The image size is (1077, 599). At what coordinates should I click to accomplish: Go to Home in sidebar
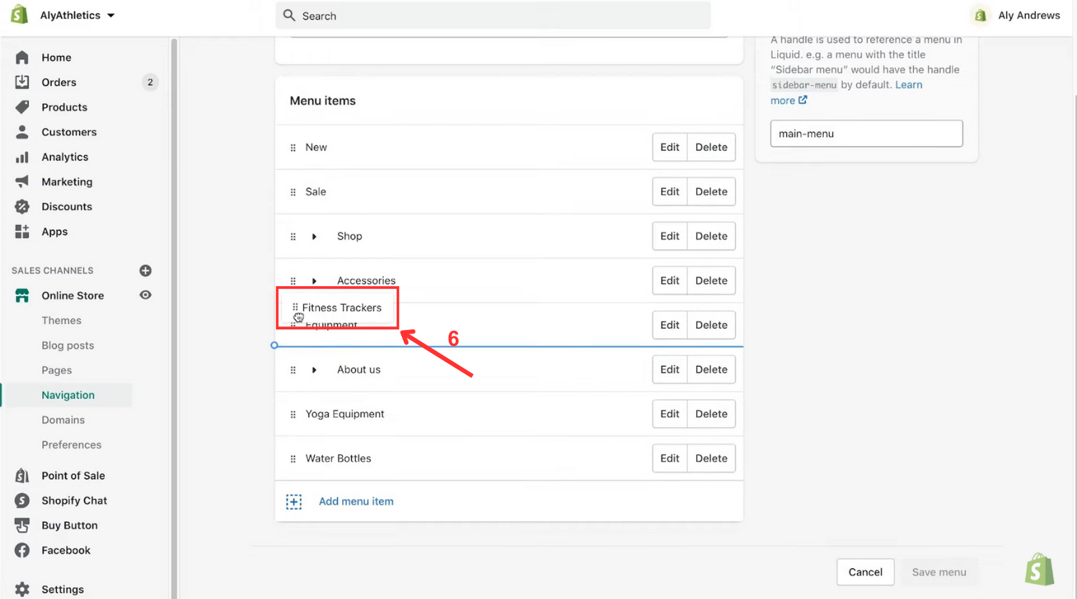56,58
